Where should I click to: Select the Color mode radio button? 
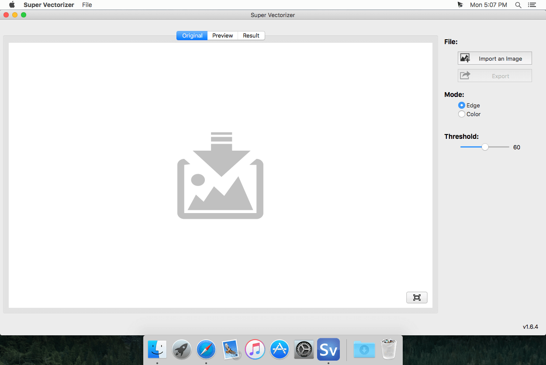point(462,114)
